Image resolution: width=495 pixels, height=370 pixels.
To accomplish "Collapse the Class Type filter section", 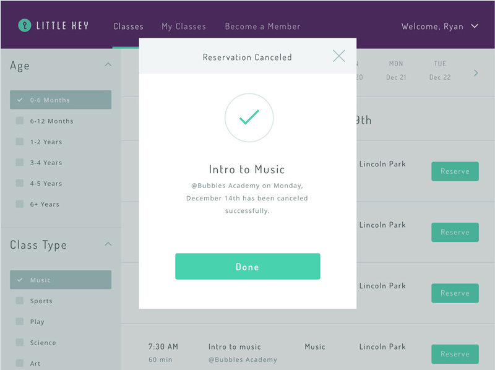I will (108, 244).
